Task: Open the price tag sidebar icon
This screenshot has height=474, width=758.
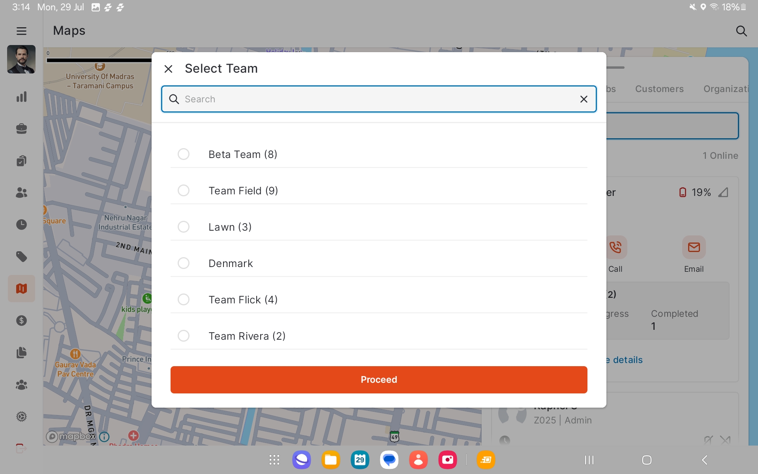Action: pyautogui.click(x=21, y=257)
